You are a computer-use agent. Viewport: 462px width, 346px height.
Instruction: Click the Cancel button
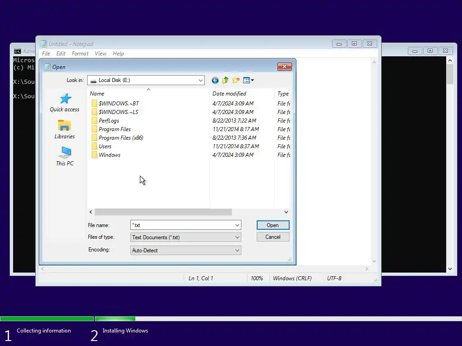pos(273,237)
